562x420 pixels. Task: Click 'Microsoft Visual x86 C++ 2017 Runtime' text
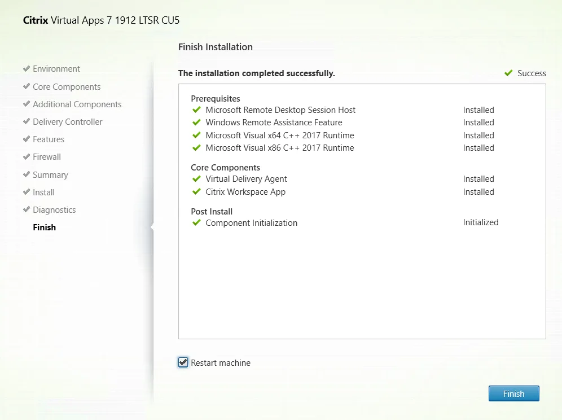[x=279, y=148]
